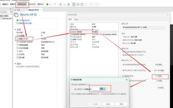Screen dimensions: 173x108
Task: Switch to 硬件 tab in settings dialog
Action: tap(70, 19)
